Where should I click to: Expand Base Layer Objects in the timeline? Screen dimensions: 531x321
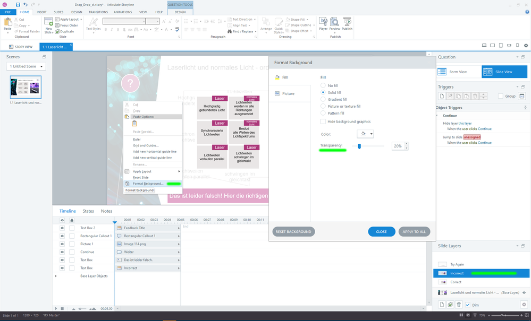tap(56, 276)
